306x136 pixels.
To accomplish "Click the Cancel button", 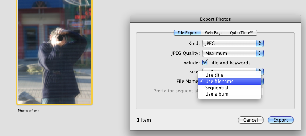I will coord(251,120).
